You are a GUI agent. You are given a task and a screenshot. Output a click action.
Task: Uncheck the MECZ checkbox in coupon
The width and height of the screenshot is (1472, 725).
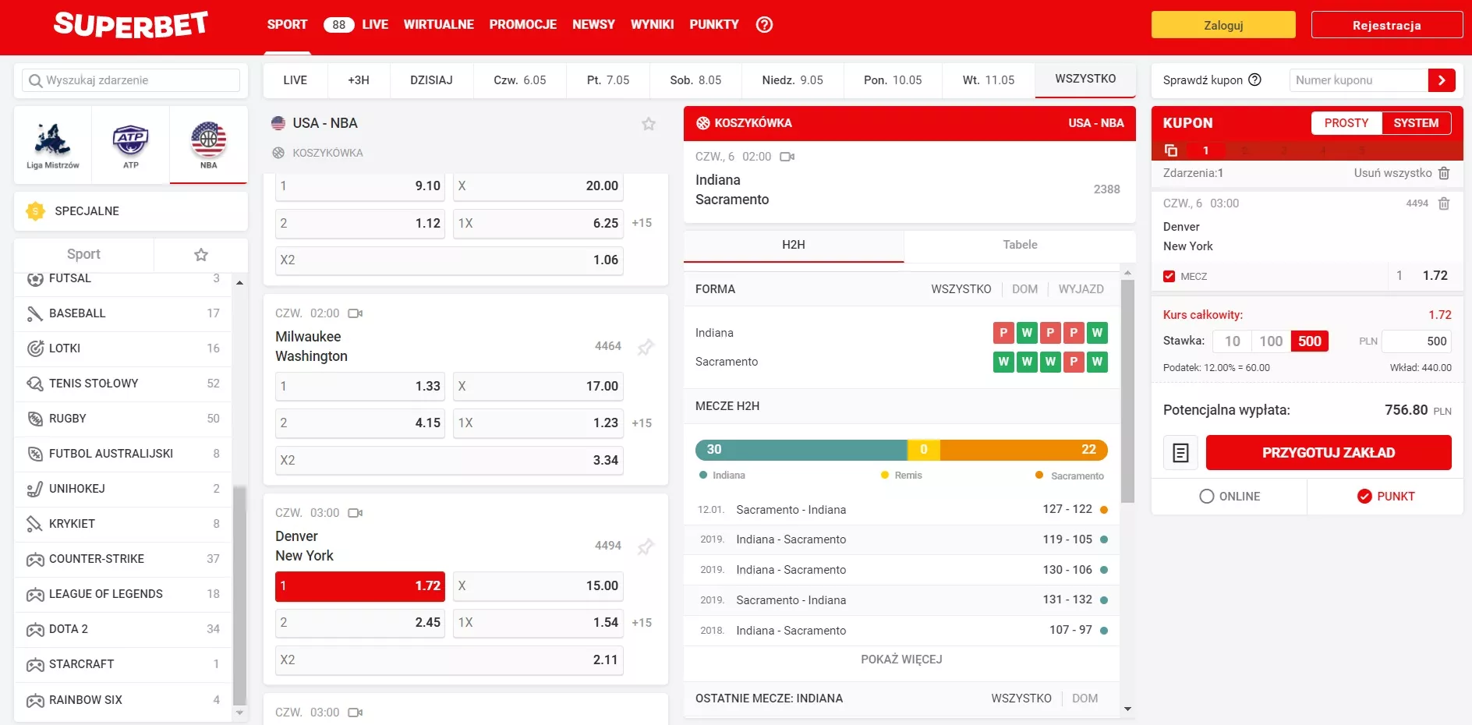1169,276
